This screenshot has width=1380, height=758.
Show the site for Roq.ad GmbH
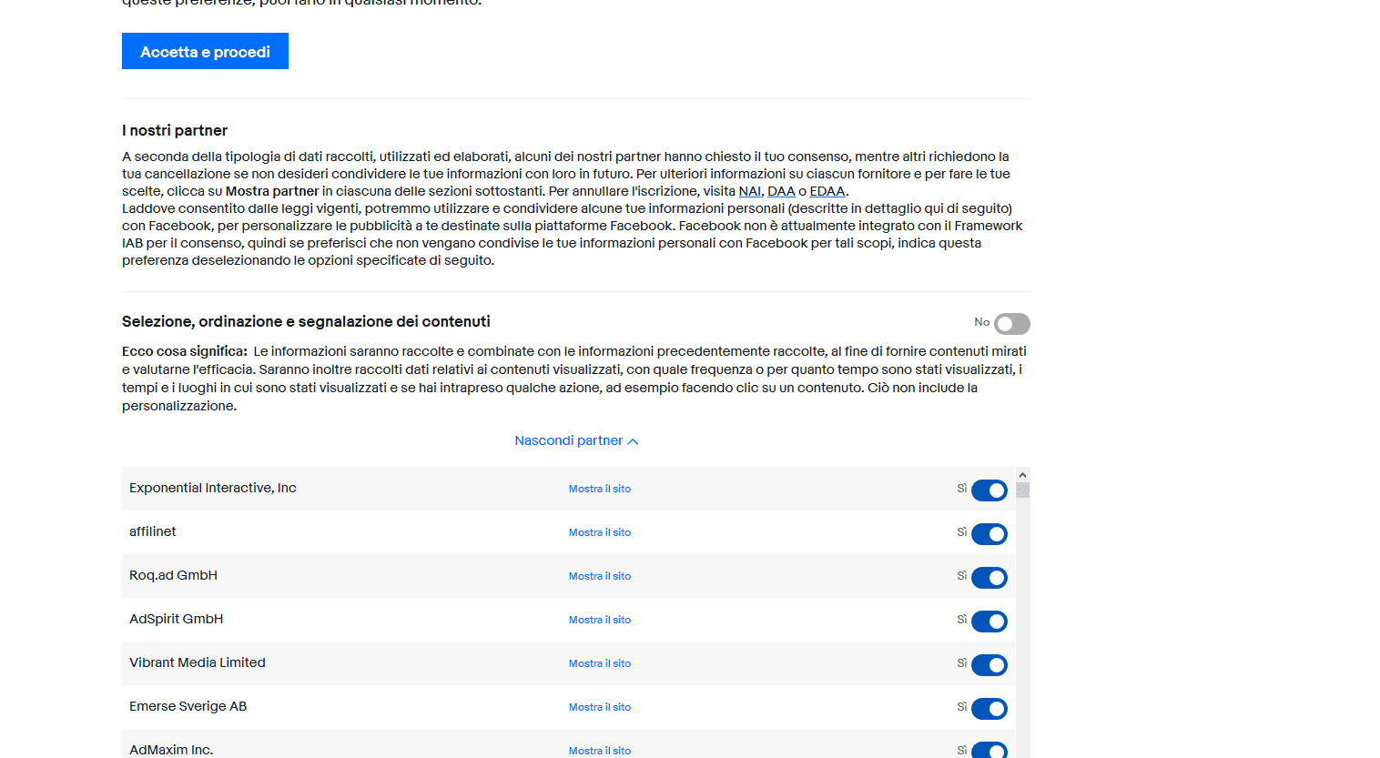[600, 577]
